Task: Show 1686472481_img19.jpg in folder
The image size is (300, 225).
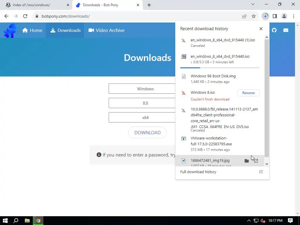Action: [247, 161]
